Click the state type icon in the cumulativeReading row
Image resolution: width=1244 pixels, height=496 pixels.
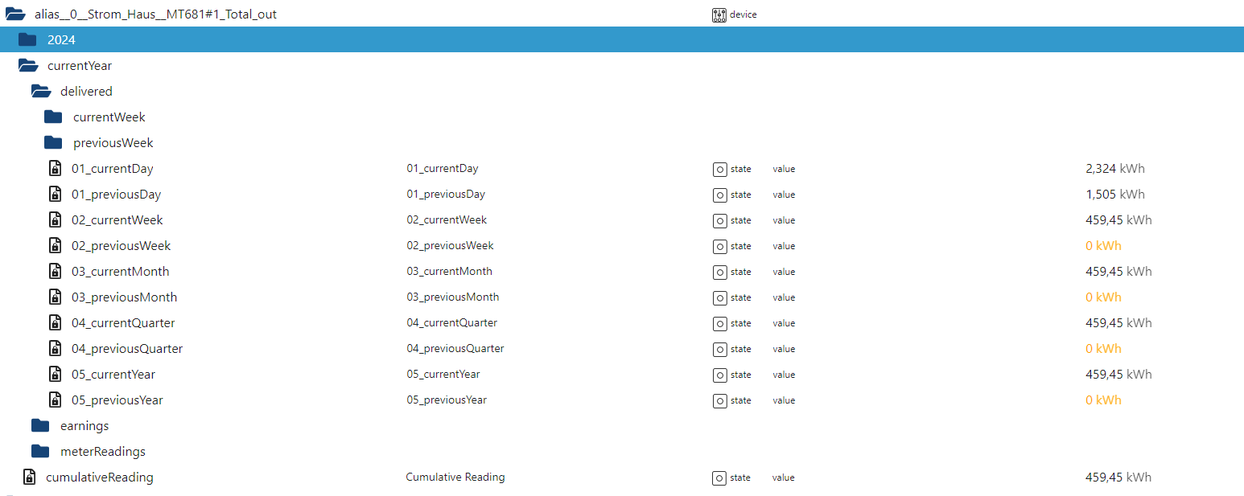click(x=719, y=478)
